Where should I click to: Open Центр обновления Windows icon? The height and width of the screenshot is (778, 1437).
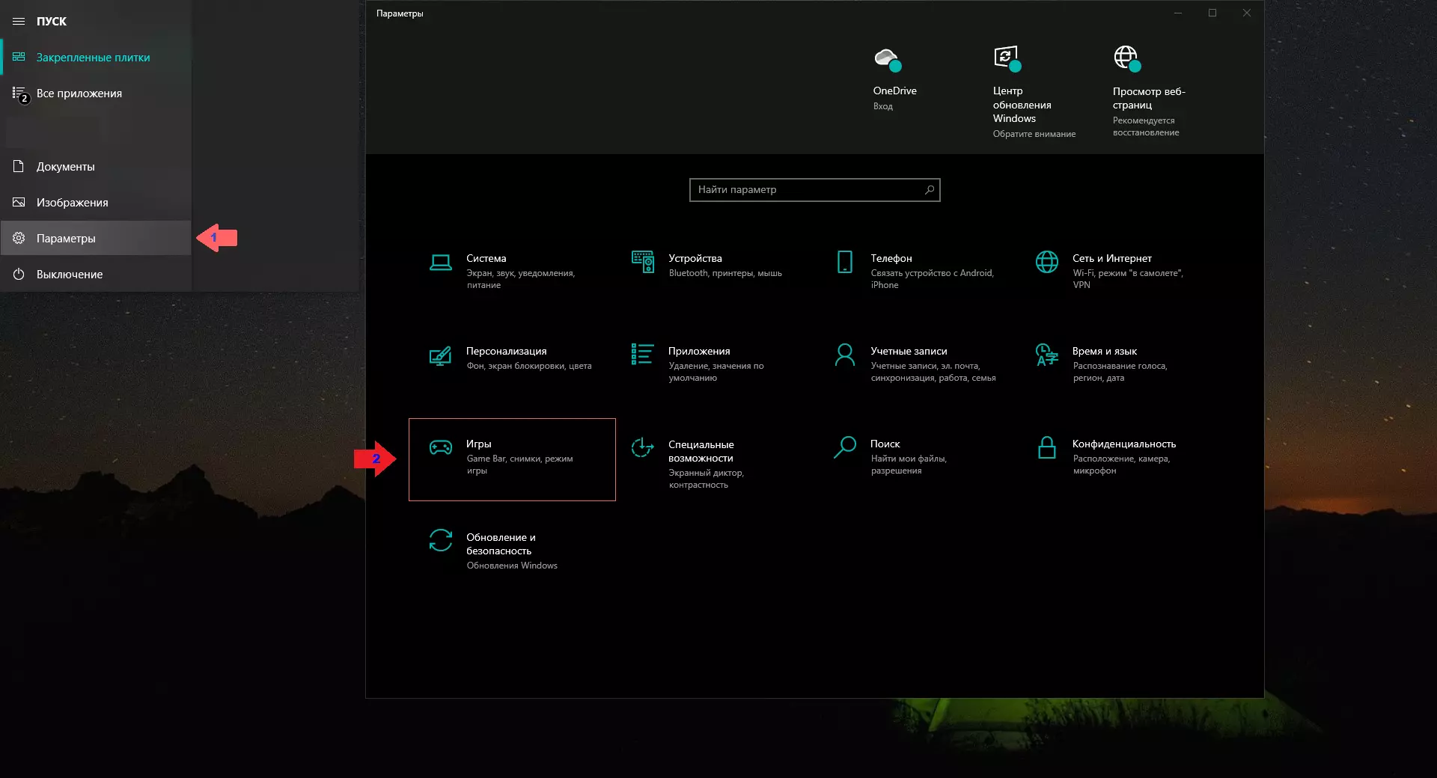1007,58
